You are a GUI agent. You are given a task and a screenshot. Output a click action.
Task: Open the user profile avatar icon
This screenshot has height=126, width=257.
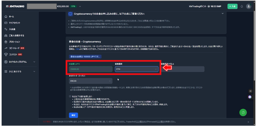coord(248,6)
